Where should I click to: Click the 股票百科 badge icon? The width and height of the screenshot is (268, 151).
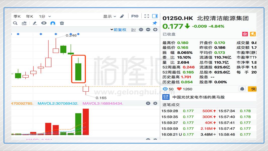(166, 97)
